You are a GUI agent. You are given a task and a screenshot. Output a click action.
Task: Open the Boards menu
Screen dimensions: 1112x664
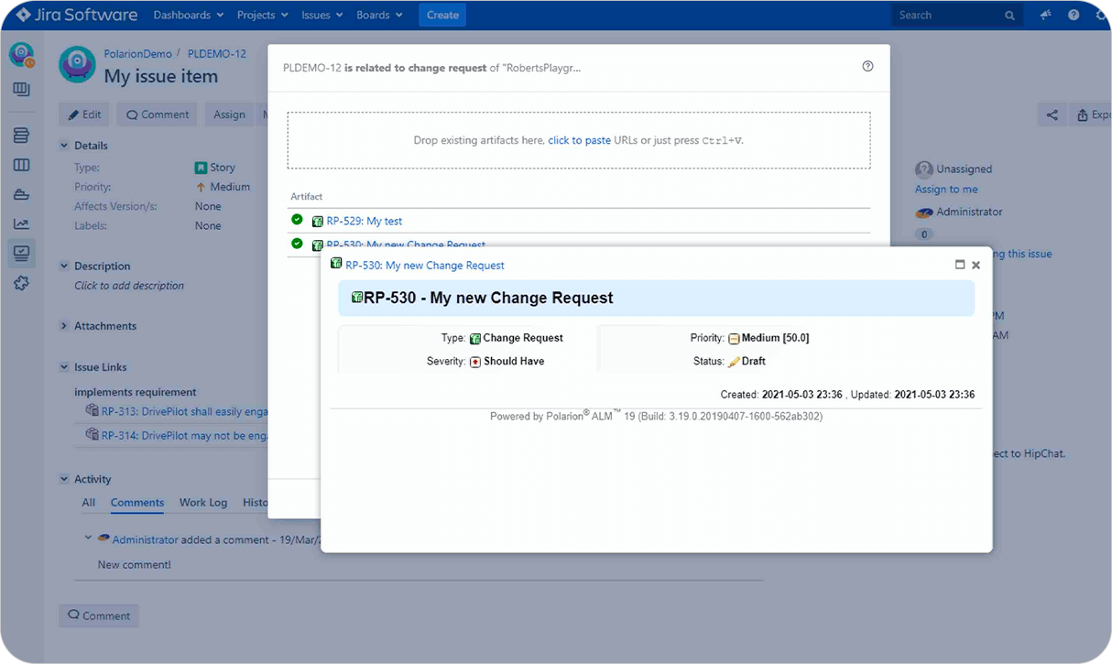pyautogui.click(x=379, y=15)
